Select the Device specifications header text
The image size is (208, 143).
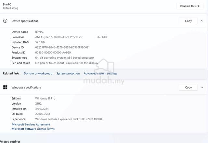click(x=25, y=21)
